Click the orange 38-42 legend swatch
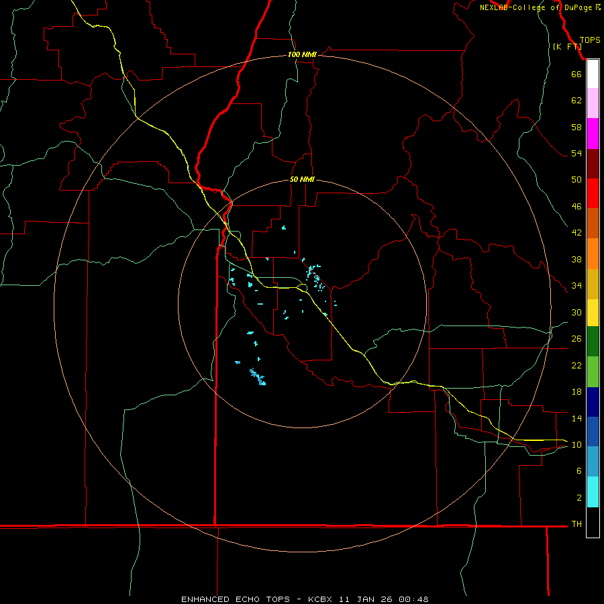This screenshot has width=604, height=604. (593, 254)
